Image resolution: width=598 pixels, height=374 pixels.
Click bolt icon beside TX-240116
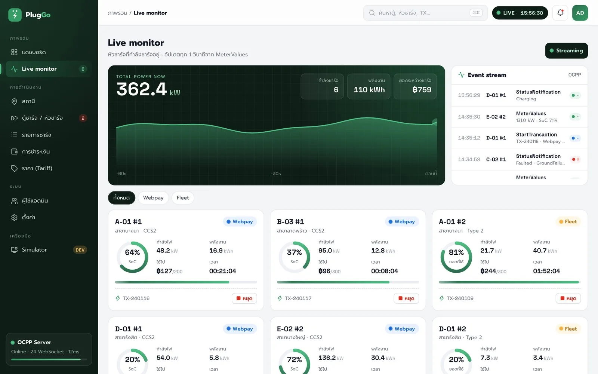(118, 298)
